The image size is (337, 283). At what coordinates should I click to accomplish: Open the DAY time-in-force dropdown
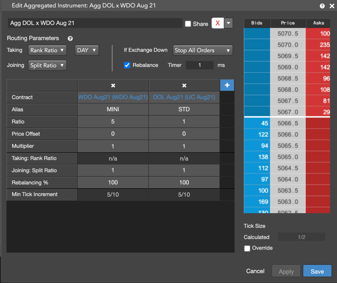(x=87, y=50)
